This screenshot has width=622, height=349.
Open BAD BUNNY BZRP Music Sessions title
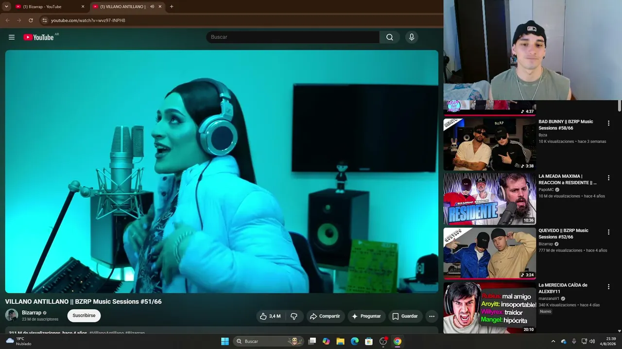tap(566, 125)
